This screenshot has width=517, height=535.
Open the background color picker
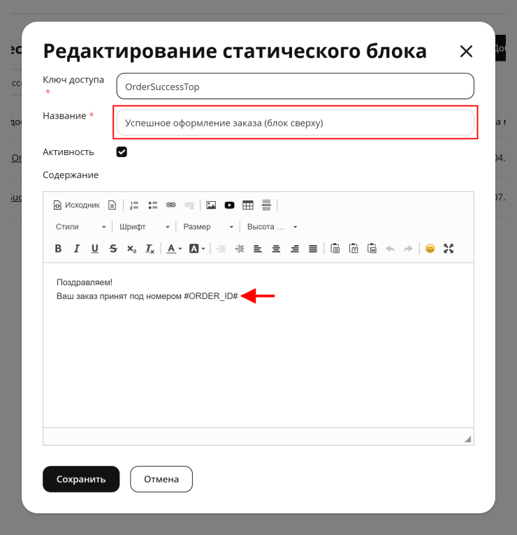[197, 249]
